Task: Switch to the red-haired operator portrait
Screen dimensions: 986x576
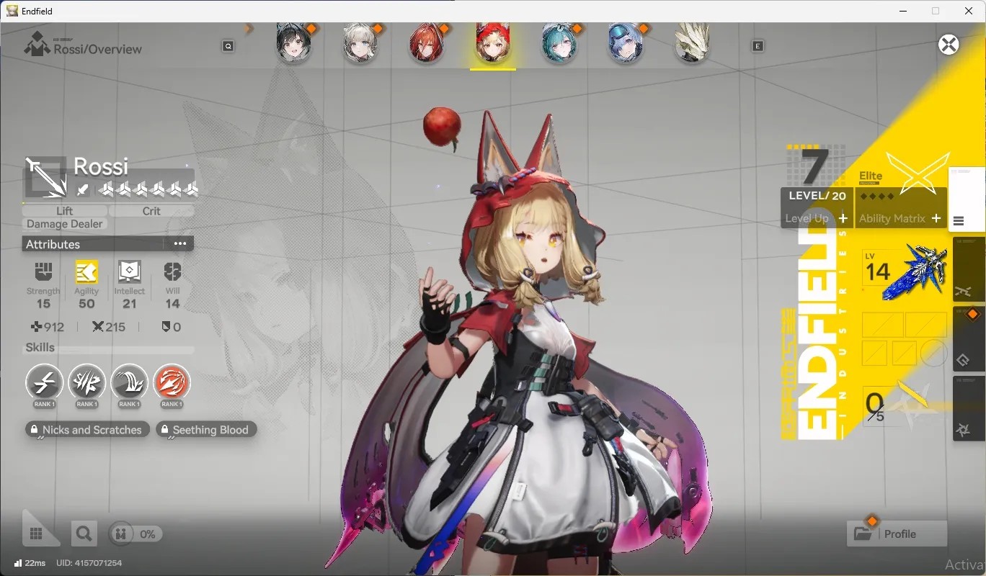Action: pos(427,45)
